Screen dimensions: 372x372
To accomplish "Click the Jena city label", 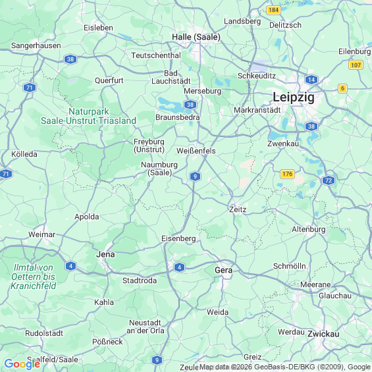I will tap(105, 254).
